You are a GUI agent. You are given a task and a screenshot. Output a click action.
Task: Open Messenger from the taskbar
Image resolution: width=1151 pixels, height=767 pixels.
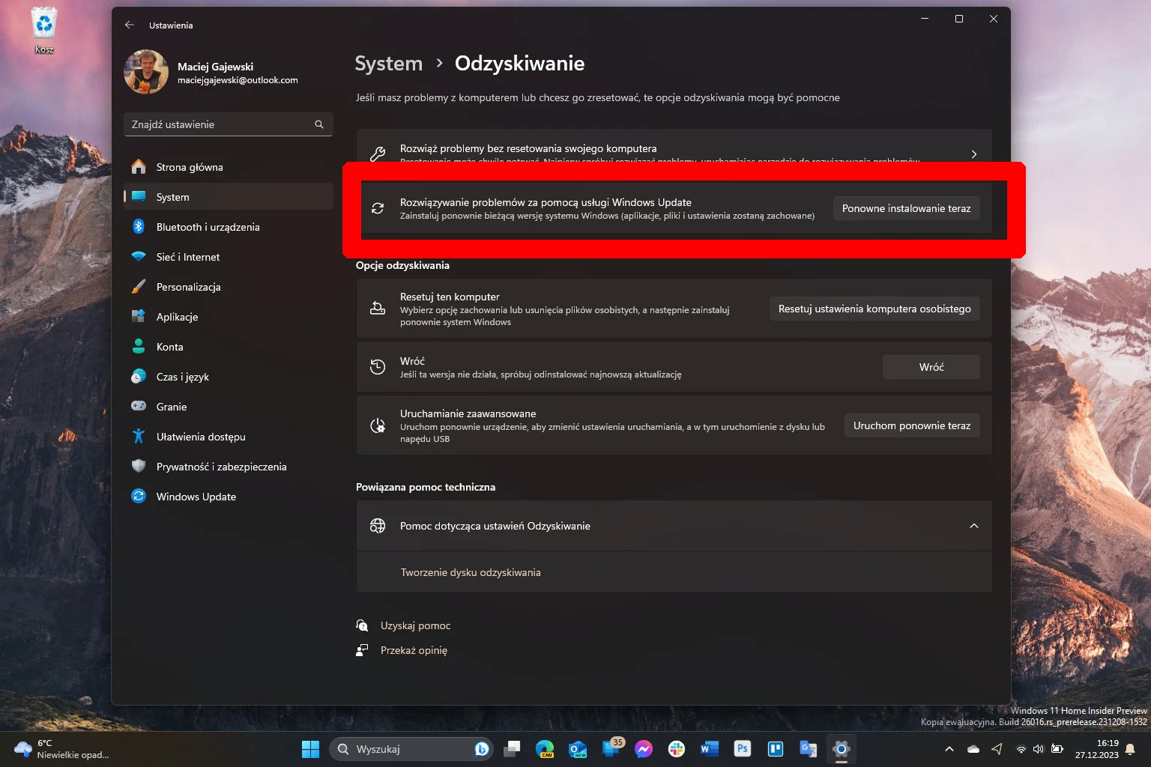click(x=644, y=749)
